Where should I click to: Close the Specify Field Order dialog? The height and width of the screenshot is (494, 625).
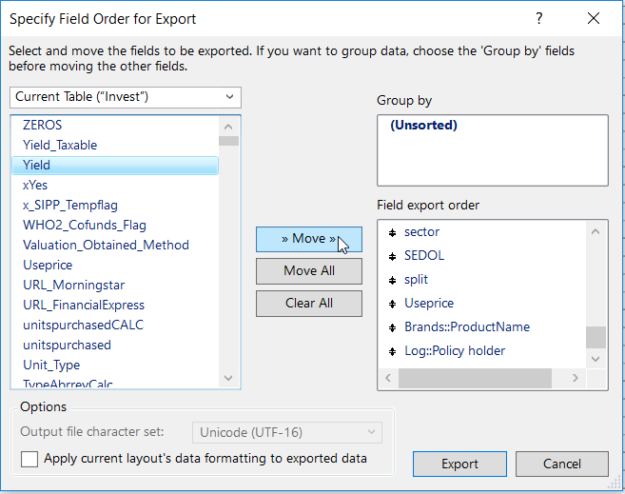coord(595,18)
